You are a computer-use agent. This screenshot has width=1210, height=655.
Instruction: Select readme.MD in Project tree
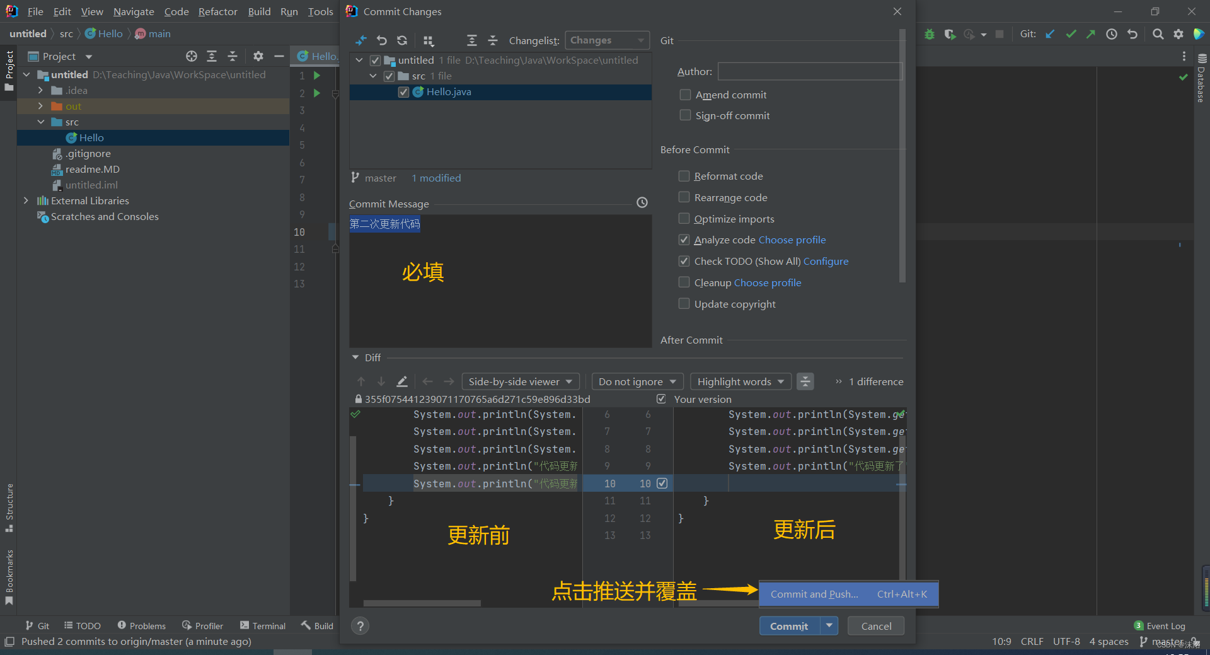coord(92,170)
